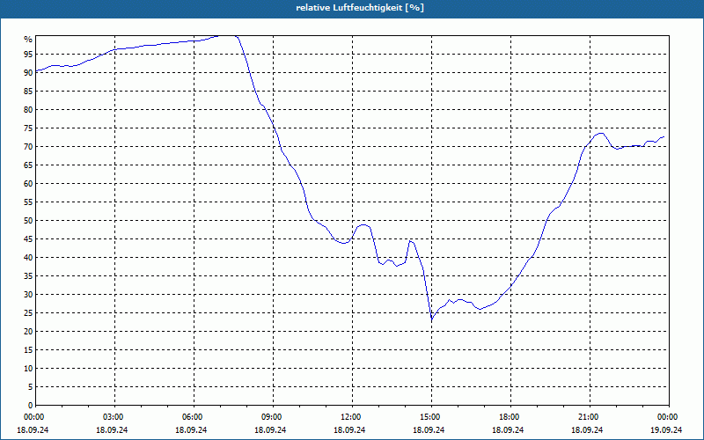Click the 00:00 time label above 19.09.24
The image size is (704, 440).
tap(669, 417)
